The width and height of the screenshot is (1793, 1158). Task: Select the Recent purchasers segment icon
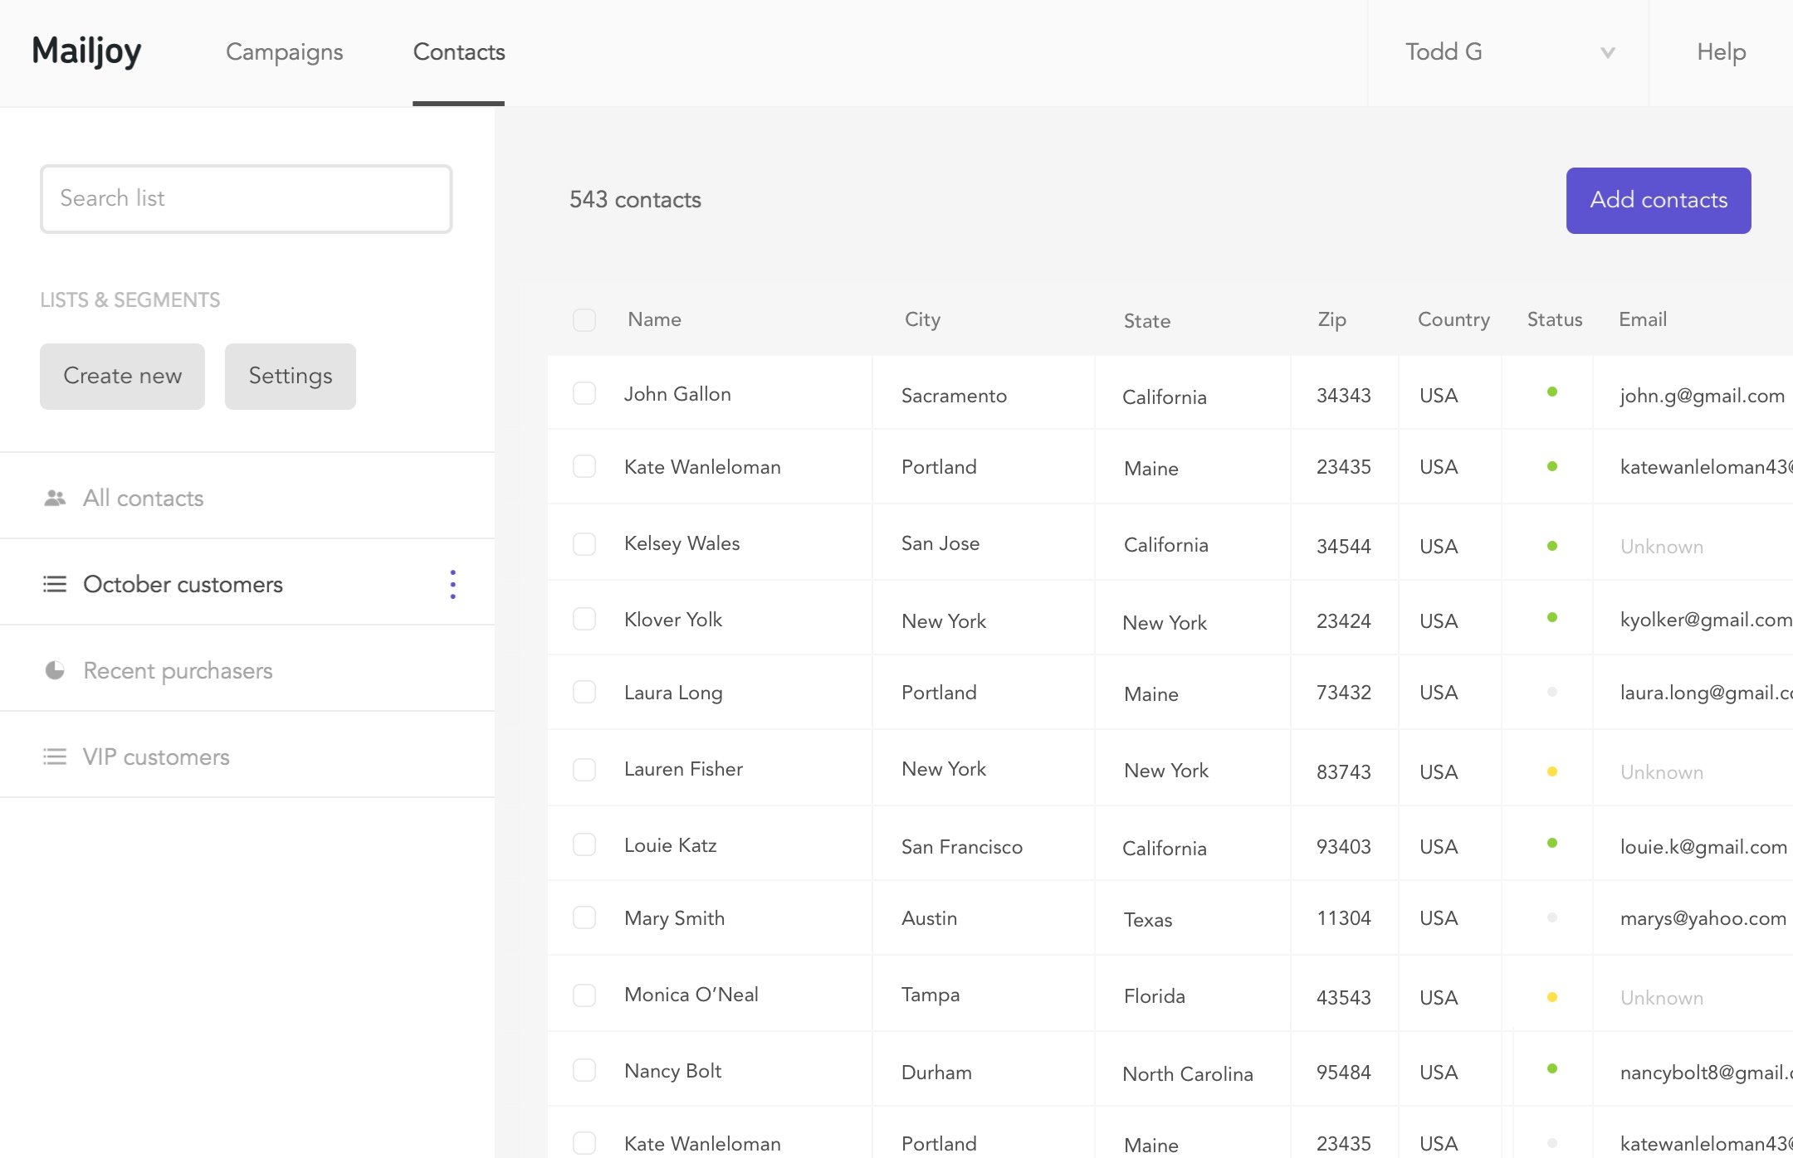click(52, 669)
